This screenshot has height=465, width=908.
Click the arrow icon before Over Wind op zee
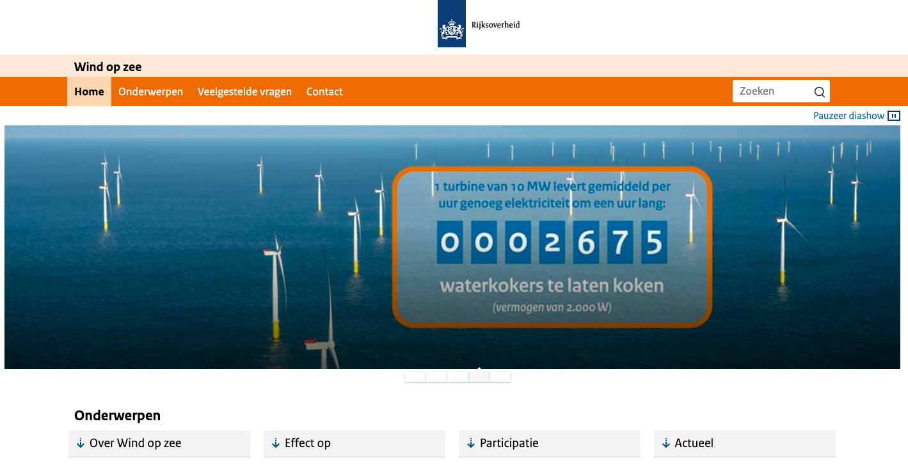81,443
